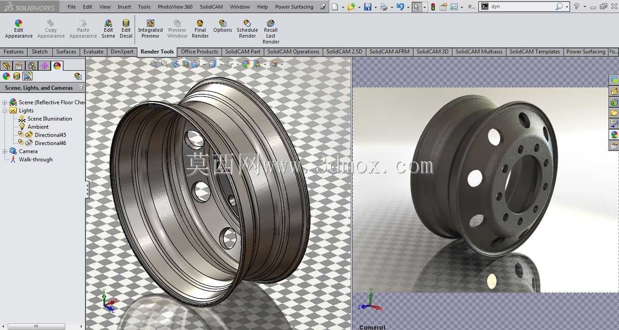The height and width of the screenshot is (330, 619).
Task: Switch to the FeatureManager design tree tab
Action: coord(6,66)
